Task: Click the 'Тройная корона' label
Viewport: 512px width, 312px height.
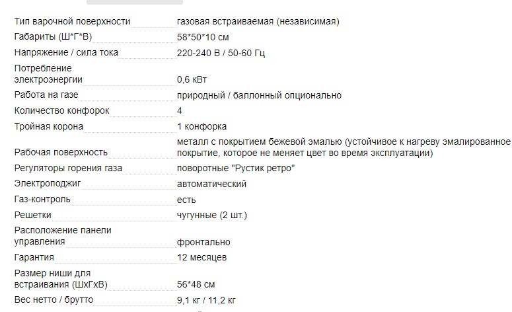Action: click(48, 126)
